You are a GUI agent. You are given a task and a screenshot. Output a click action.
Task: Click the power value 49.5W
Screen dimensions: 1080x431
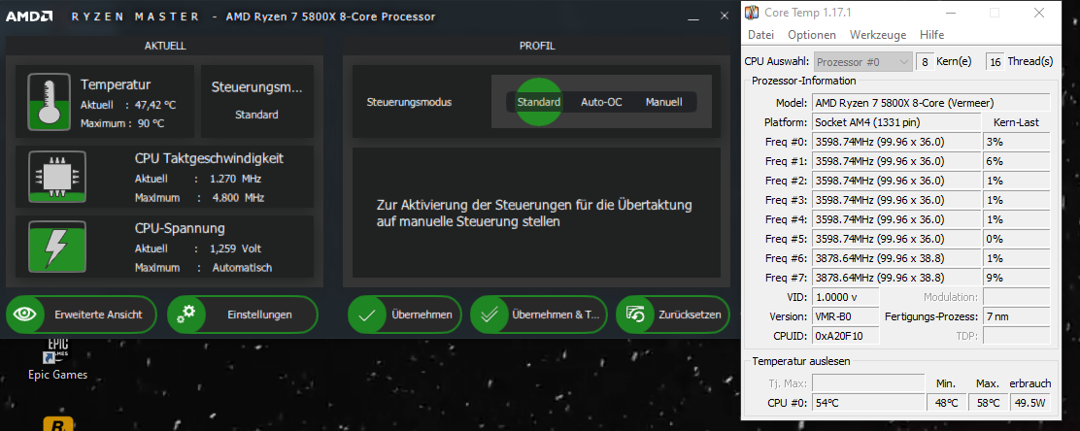[1029, 402]
